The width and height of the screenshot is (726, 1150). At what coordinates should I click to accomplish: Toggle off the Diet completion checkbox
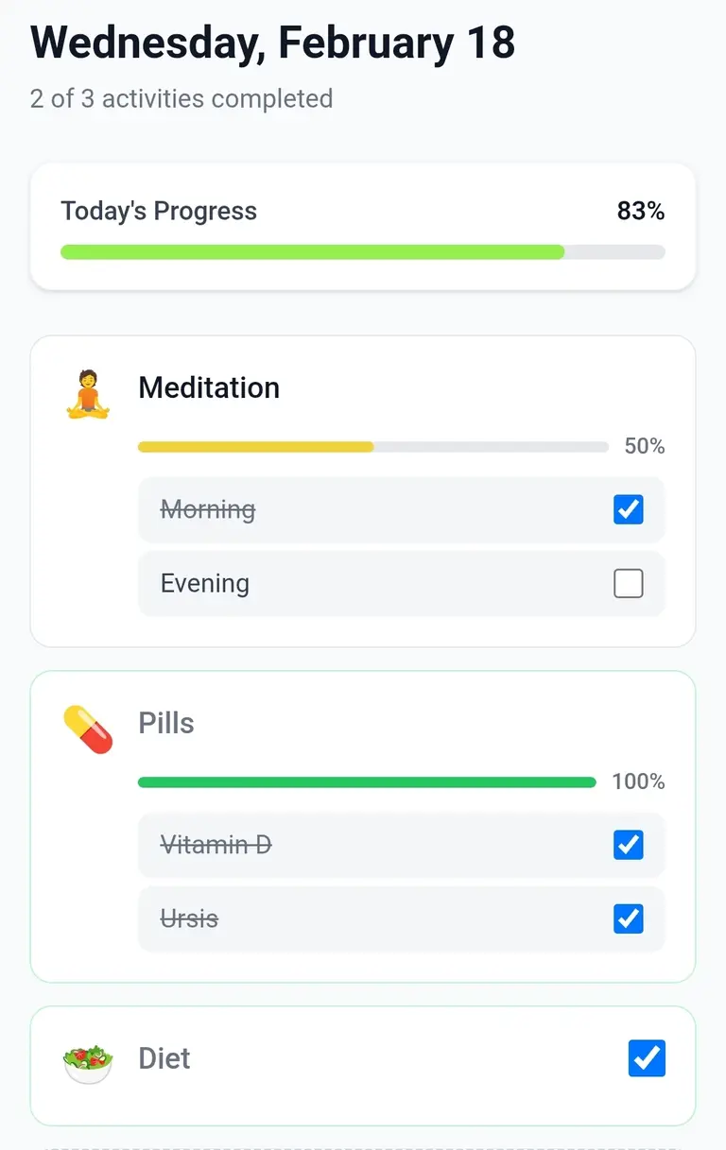pyautogui.click(x=647, y=1058)
